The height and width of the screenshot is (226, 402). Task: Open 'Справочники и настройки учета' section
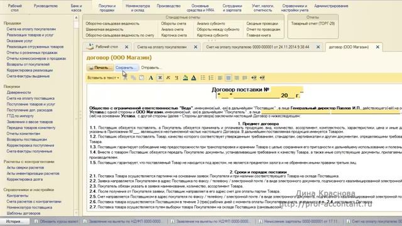pyautogui.click(x=295, y=8)
